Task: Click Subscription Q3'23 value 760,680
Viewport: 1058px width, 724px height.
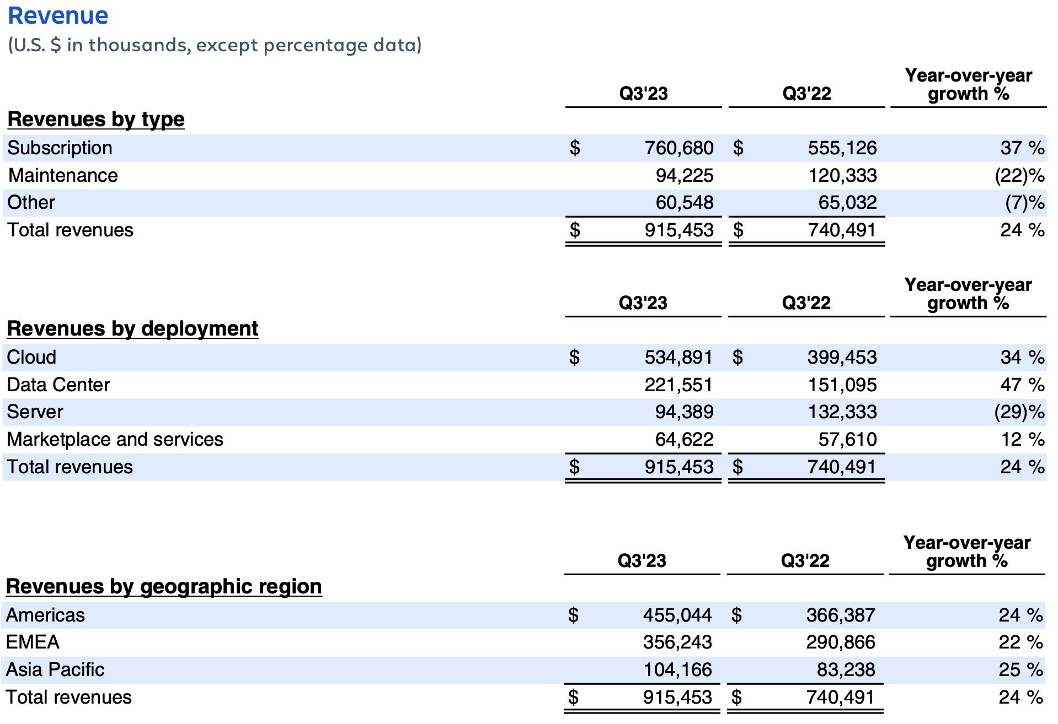Action: (678, 148)
